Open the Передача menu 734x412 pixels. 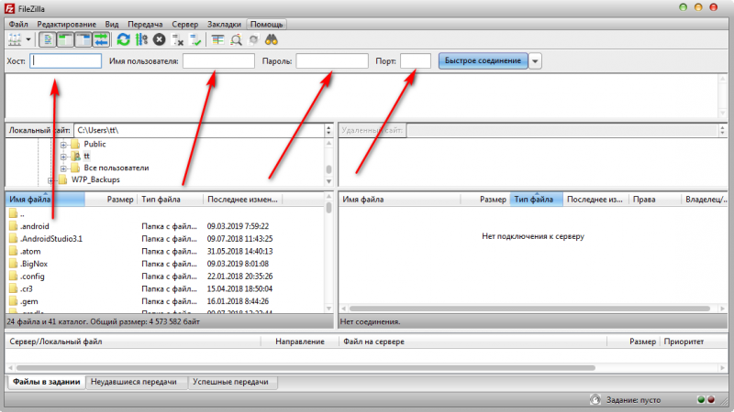click(145, 25)
